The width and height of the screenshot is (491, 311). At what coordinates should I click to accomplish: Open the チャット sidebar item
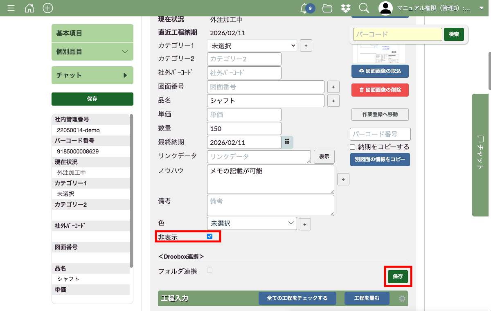pos(92,75)
